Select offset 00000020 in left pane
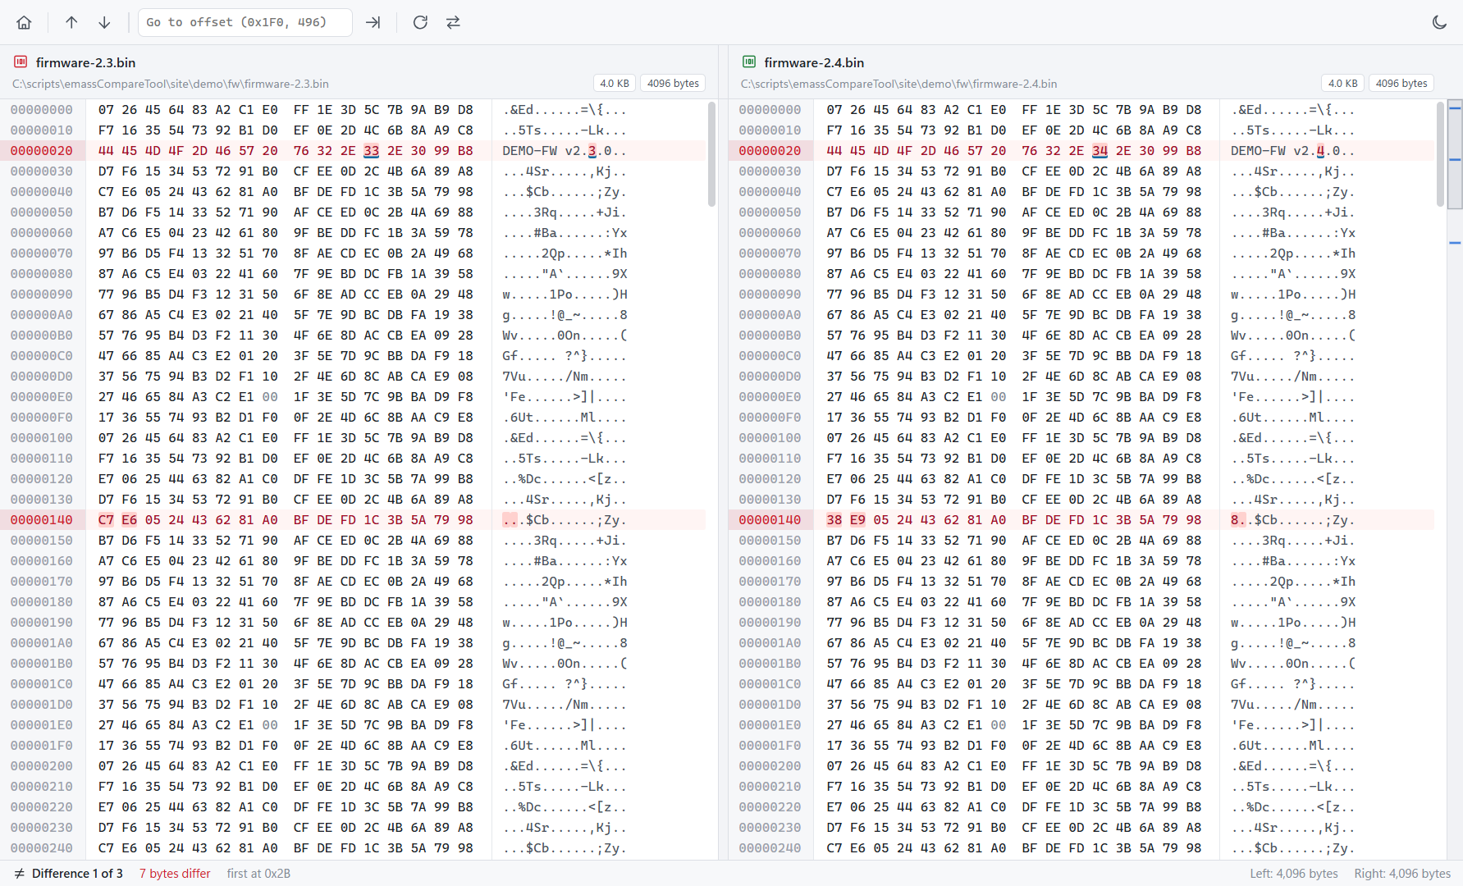Image resolution: width=1463 pixels, height=886 pixels. pos(42,151)
